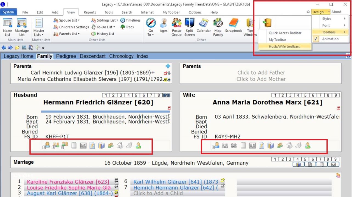Click husband's children icon numbered 4
Image resolution: width=352 pixels, height=197 pixels.
(64, 146)
